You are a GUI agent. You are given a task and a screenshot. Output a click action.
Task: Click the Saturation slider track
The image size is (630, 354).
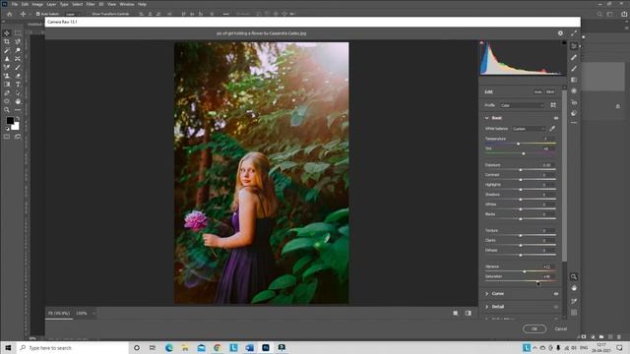[x=521, y=281]
